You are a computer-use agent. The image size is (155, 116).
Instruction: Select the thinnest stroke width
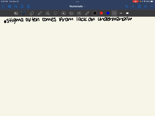coord(114,13)
